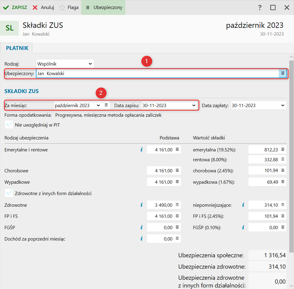Switch to the PŁATNIK tab

17,48
